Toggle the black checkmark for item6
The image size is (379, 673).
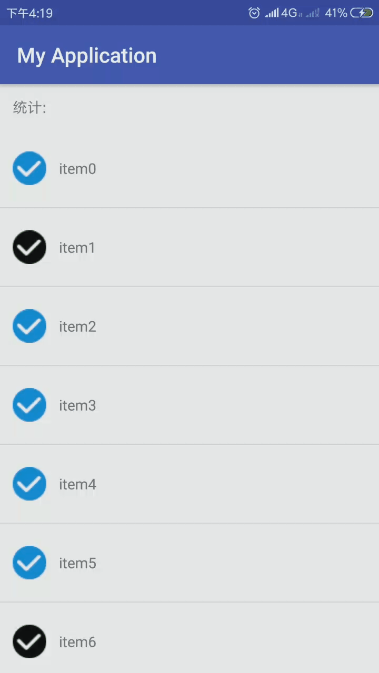point(29,641)
